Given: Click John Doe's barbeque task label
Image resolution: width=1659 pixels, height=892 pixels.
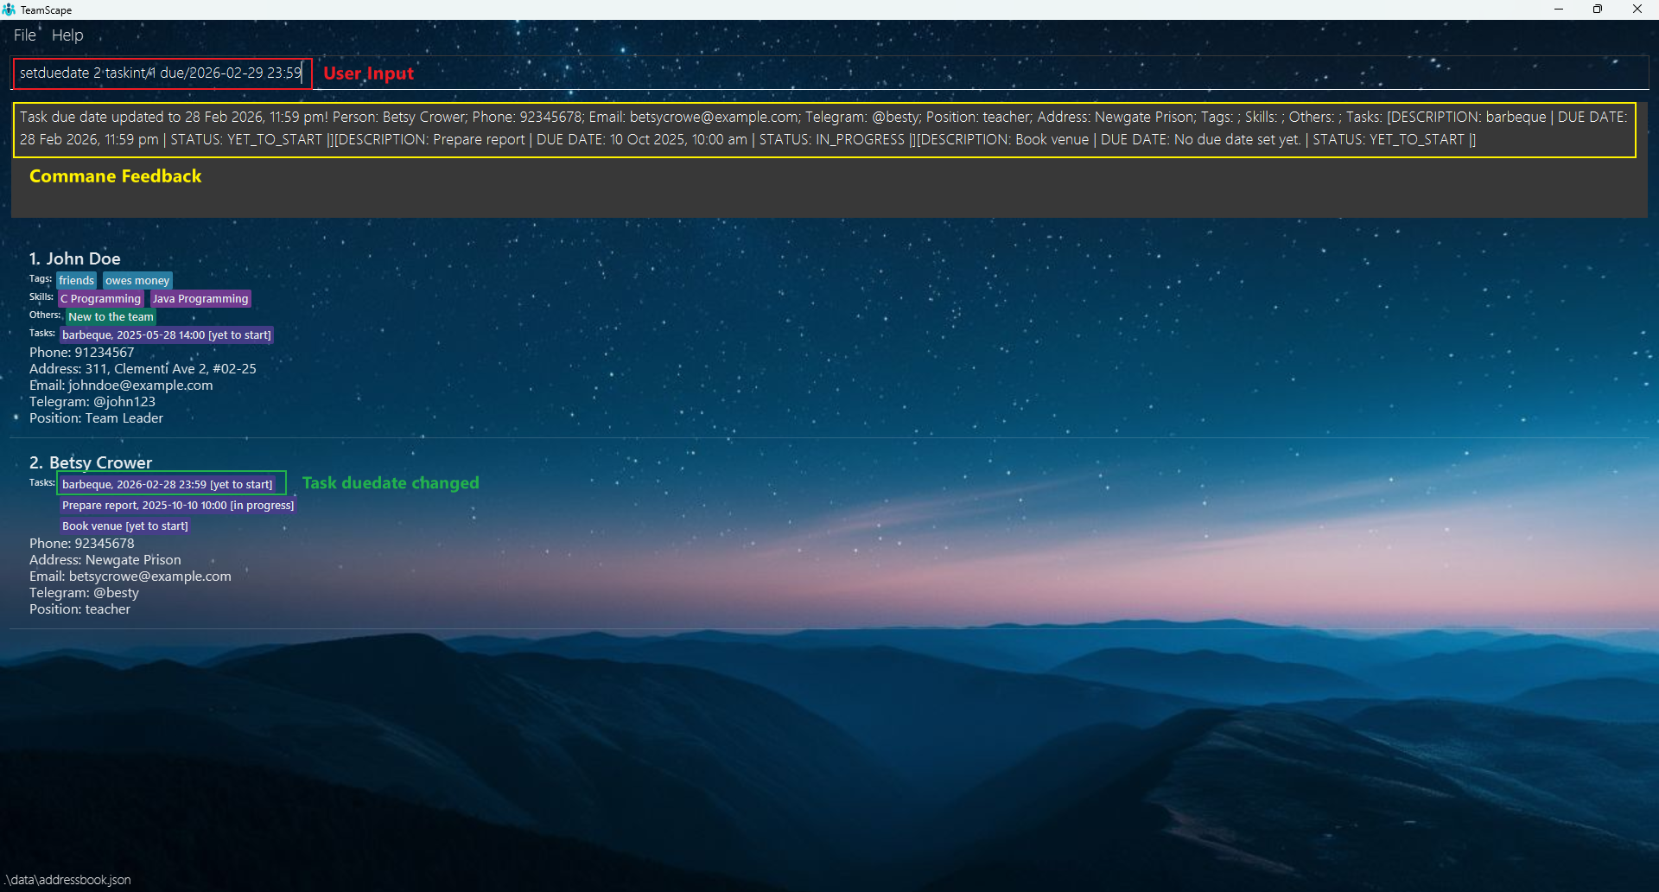Looking at the screenshot, I should click(166, 335).
